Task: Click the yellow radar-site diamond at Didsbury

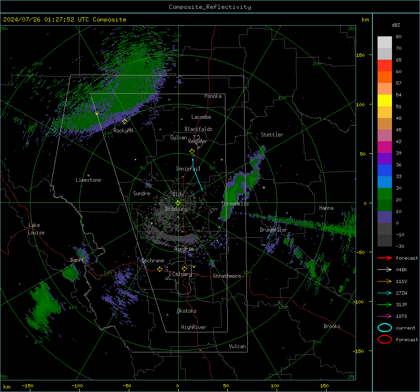Action: (x=178, y=203)
